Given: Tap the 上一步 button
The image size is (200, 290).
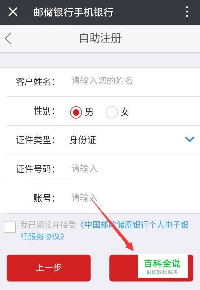Looking at the screenshot, I should point(49,268).
